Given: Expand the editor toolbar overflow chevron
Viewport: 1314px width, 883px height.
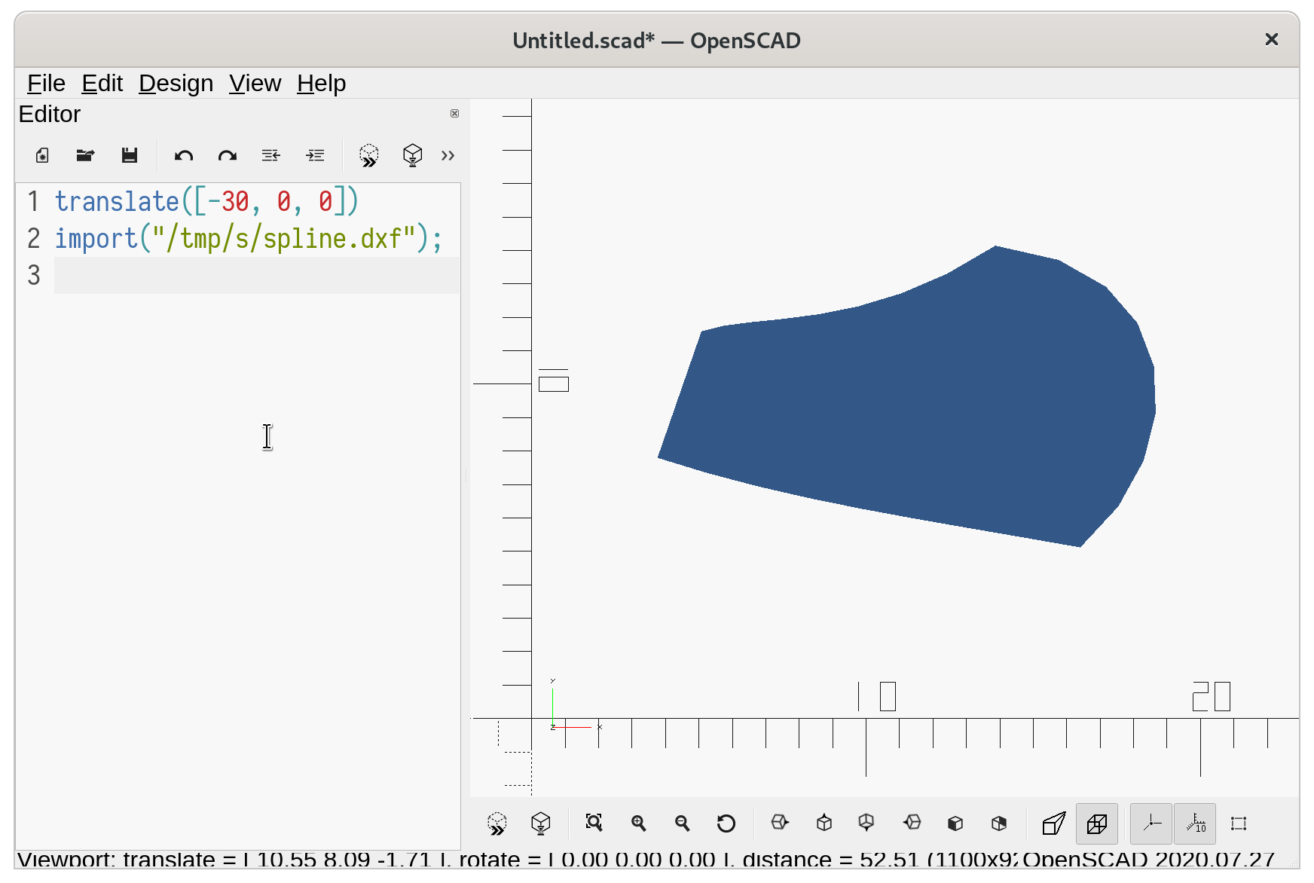Looking at the screenshot, I should pos(448,156).
